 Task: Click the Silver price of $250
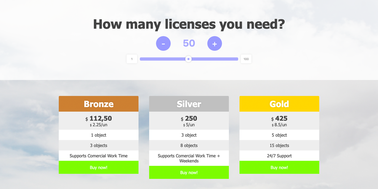[x=189, y=118]
